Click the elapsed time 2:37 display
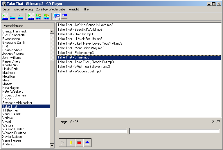The height and width of the screenshot is (150, 223). pyautogui.click(x=216, y=122)
